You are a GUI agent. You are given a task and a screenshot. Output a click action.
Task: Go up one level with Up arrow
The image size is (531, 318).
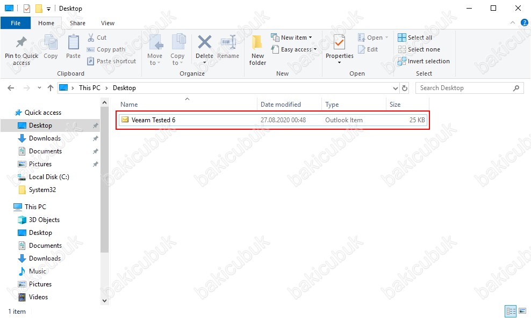(x=51, y=88)
